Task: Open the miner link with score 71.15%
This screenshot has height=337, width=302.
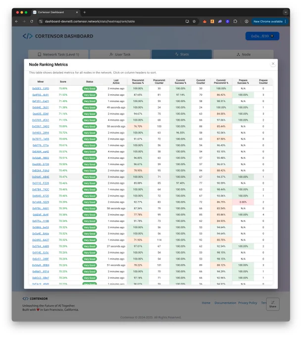Action: click(x=41, y=120)
